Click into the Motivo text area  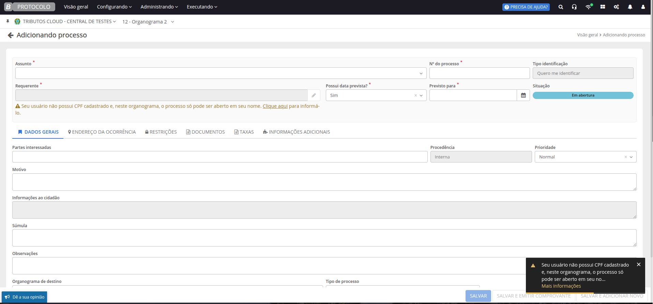(x=324, y=182)
